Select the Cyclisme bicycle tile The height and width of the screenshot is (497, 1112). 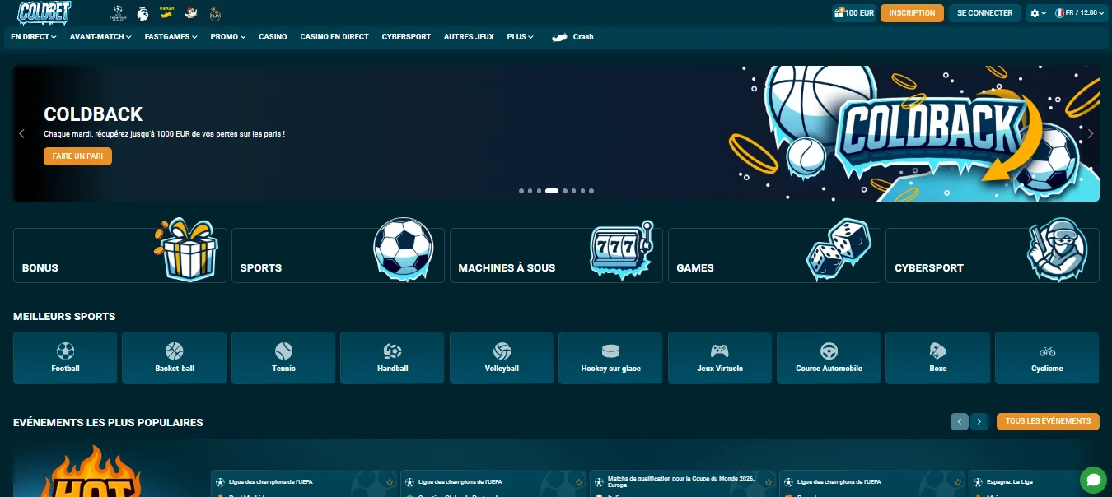tap(1047, 358)
